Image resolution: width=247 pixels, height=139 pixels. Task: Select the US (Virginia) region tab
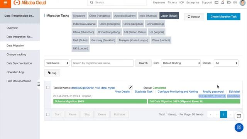(157, 32)
